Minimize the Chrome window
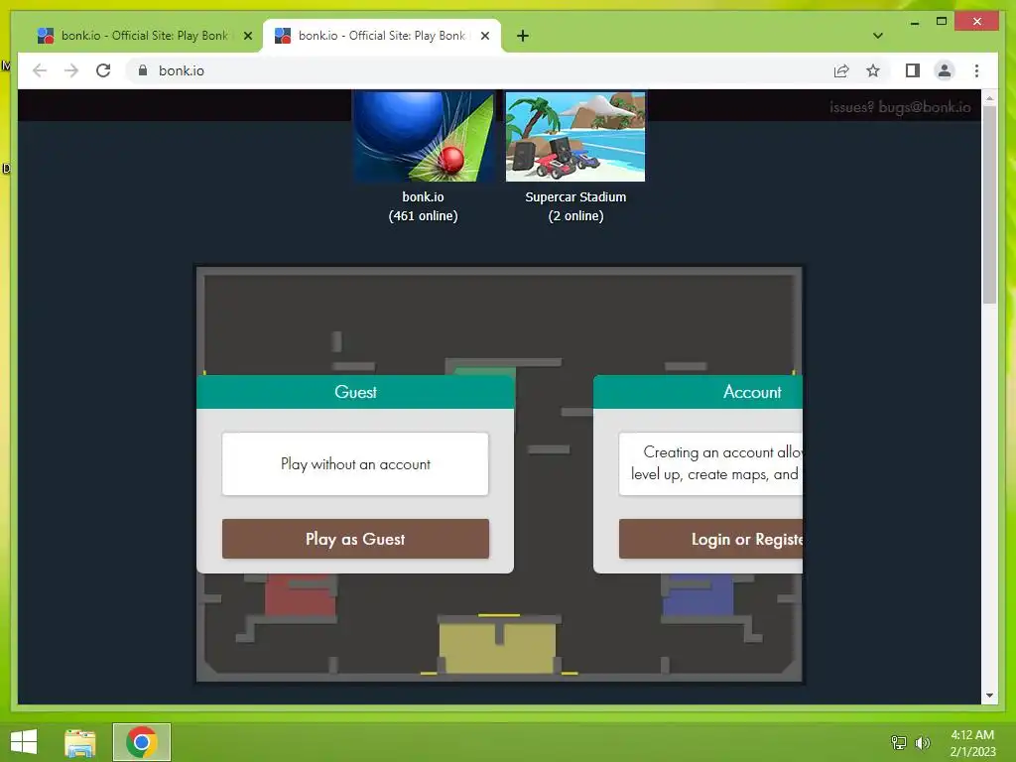This screenshot has height=762, width=1016. (x=914, y=22)
